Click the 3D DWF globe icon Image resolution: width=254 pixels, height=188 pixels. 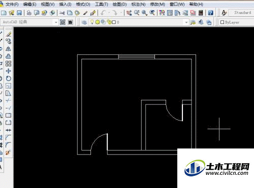pos(52,13)
